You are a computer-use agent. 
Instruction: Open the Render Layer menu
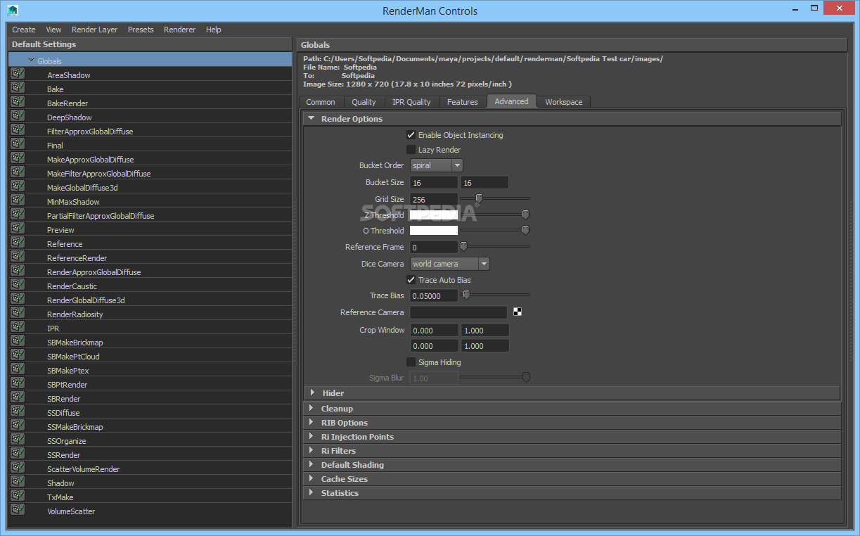pos(95,30)
